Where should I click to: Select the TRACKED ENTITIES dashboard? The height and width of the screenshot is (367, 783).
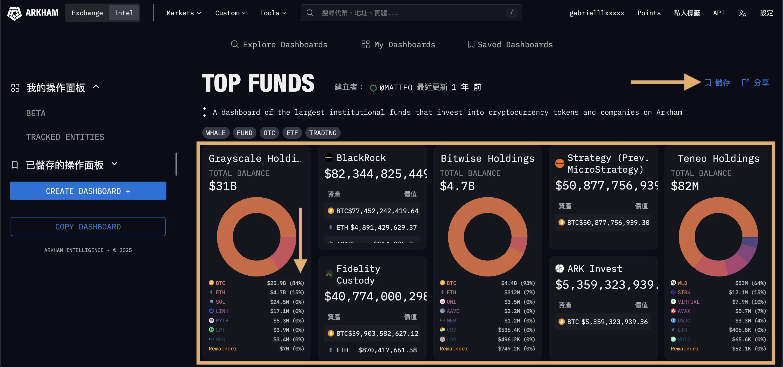coord(65,137)
